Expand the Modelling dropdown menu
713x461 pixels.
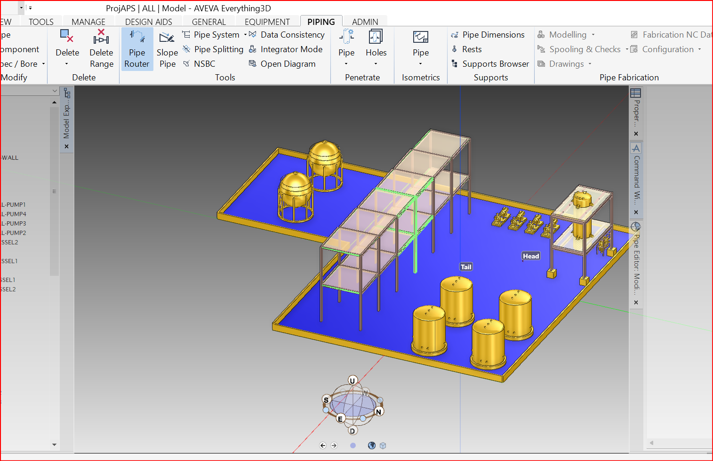pos(593,35)
